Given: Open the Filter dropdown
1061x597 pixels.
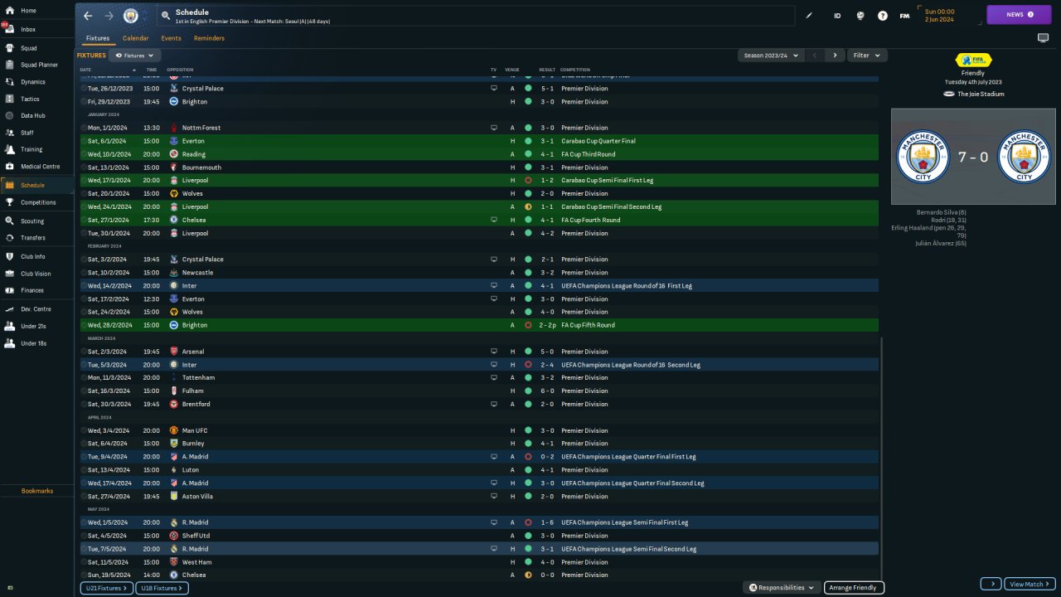Looking at the screenshot, I should click(x=867, y=56).
